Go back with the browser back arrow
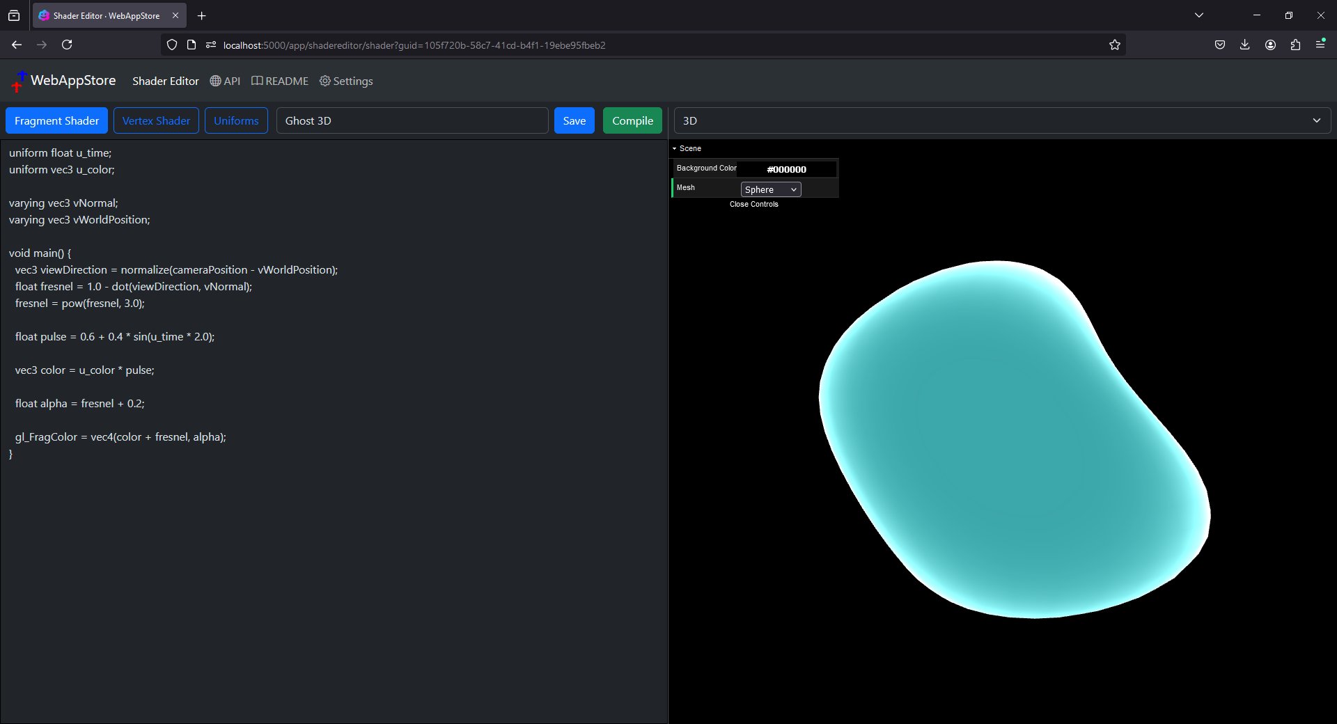 (x=17, y=45)
